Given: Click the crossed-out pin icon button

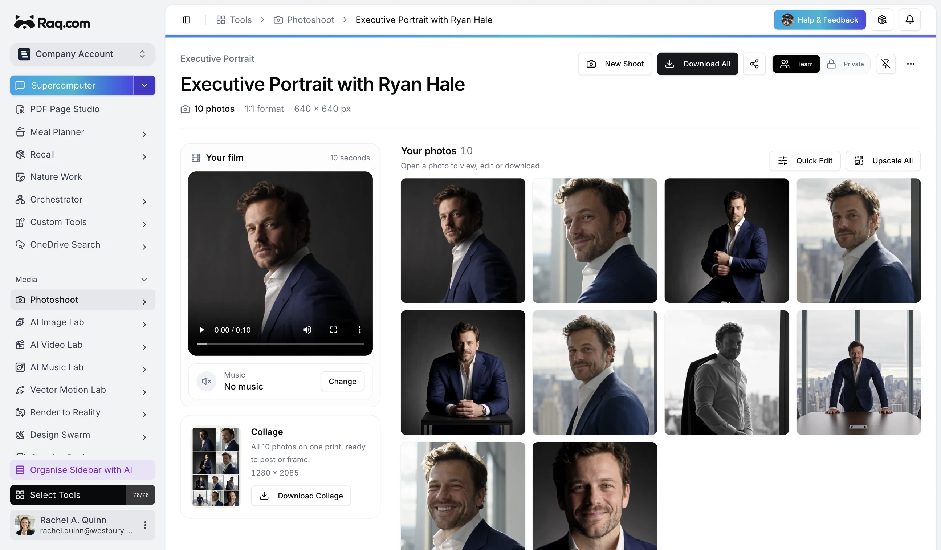Looking at the screenshot, I should pyautogui.click(x=885, y=64).
